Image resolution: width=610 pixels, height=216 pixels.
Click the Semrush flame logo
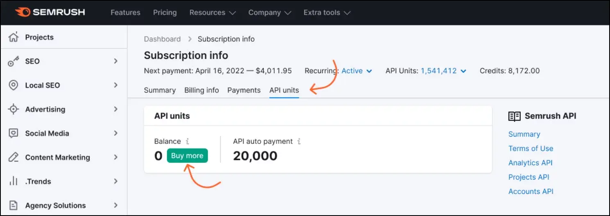[22, 12]
